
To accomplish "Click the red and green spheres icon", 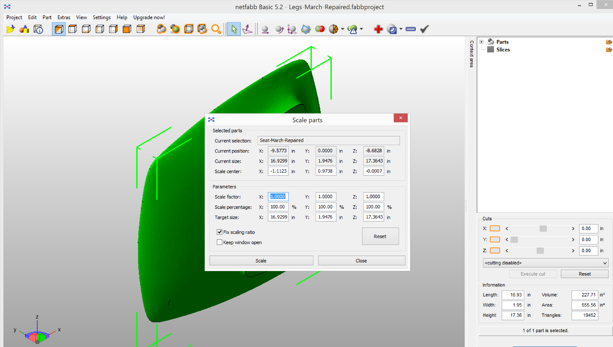I will [x=320, y=29].
